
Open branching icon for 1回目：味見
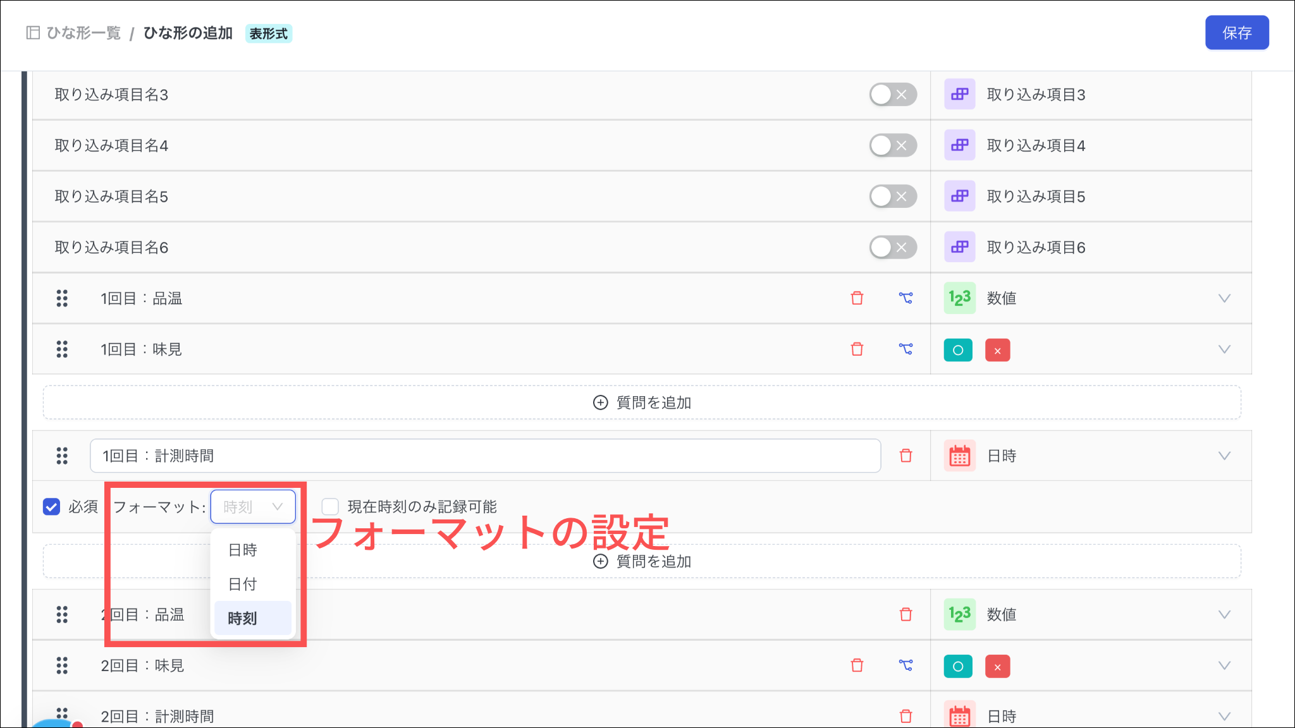click(905, 349)
